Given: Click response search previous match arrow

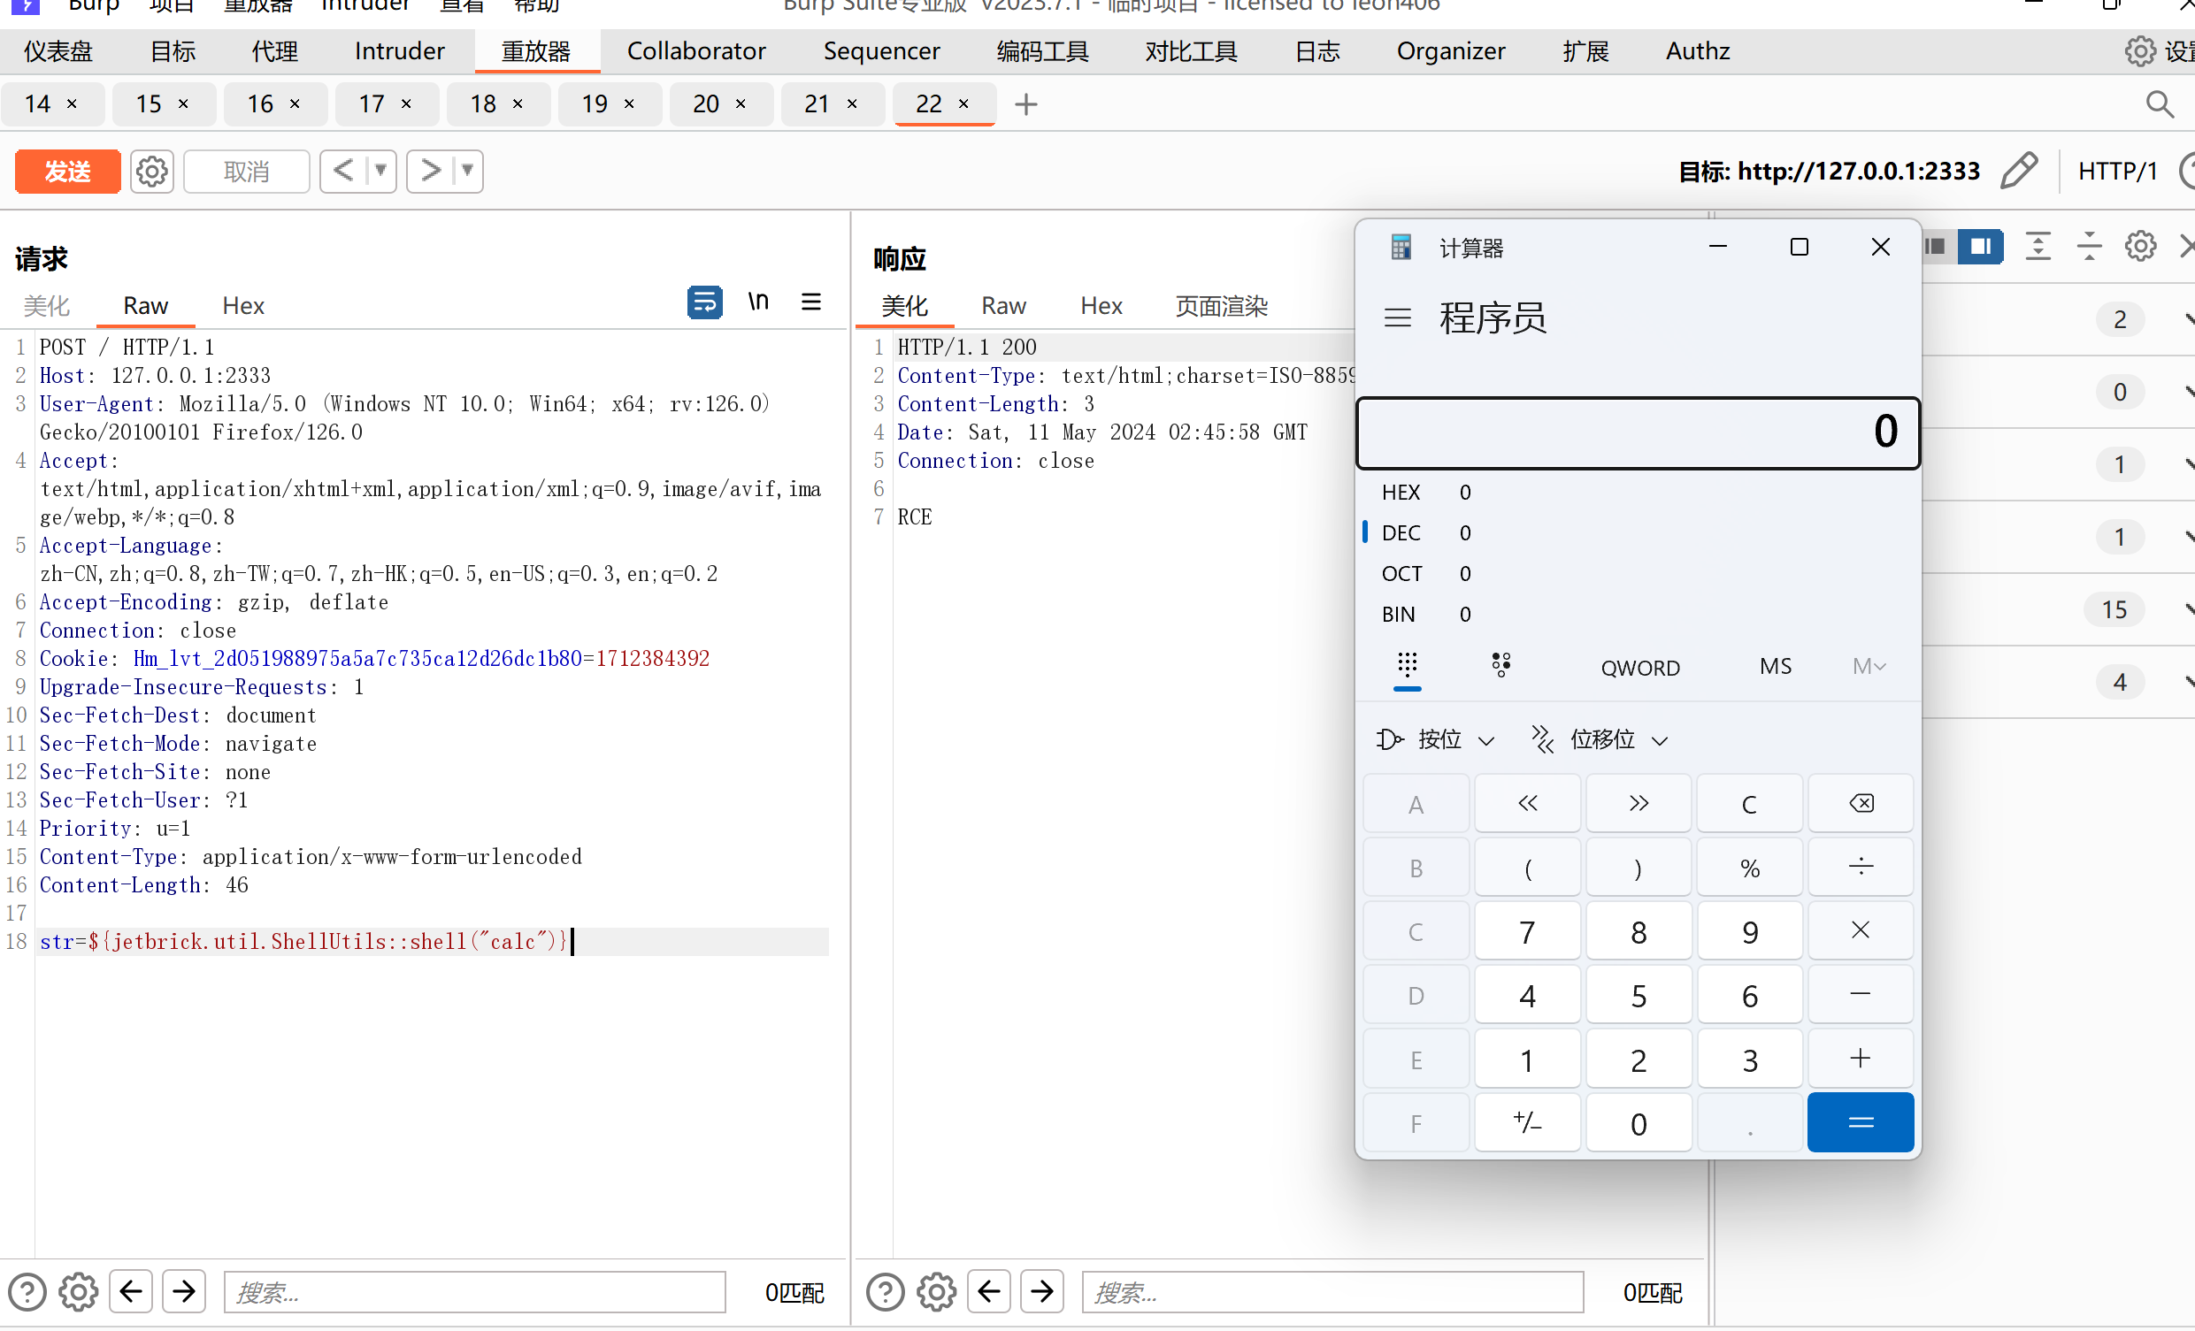Looking at the screenshot, I should point(989,1291).
